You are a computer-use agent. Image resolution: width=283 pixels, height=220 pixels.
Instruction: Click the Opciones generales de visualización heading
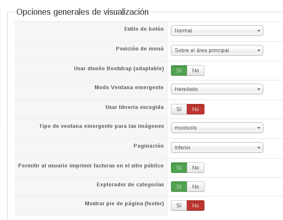click(x=82, y=12)
